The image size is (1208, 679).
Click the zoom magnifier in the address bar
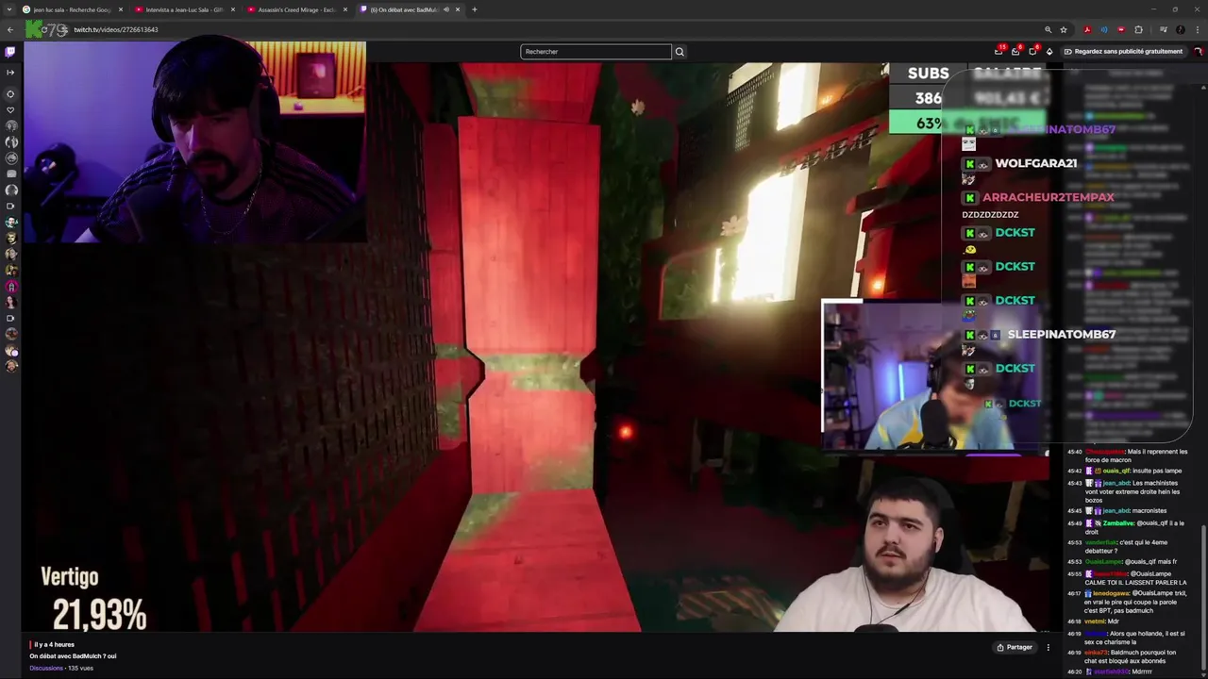click(1048, 29)
